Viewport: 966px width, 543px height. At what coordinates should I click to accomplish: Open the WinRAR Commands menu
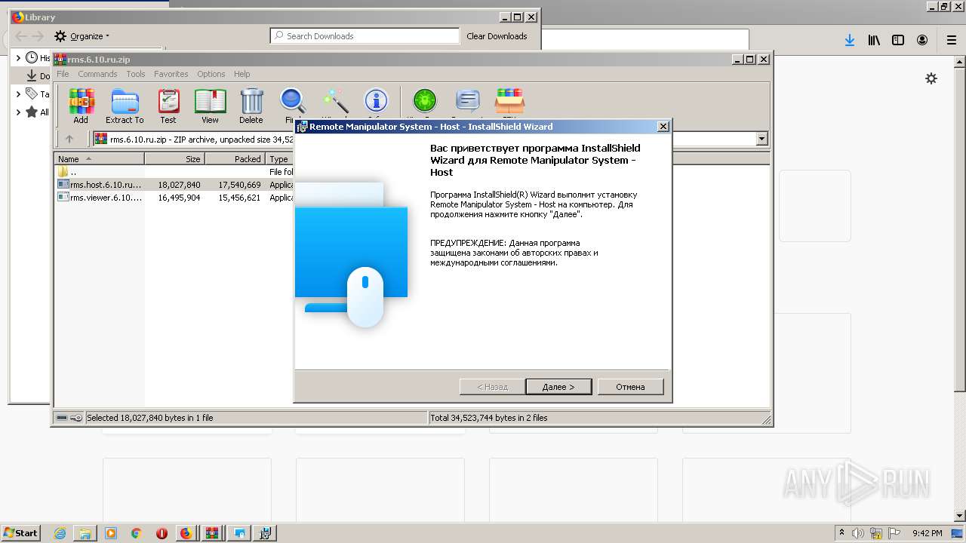pos(97,74)
